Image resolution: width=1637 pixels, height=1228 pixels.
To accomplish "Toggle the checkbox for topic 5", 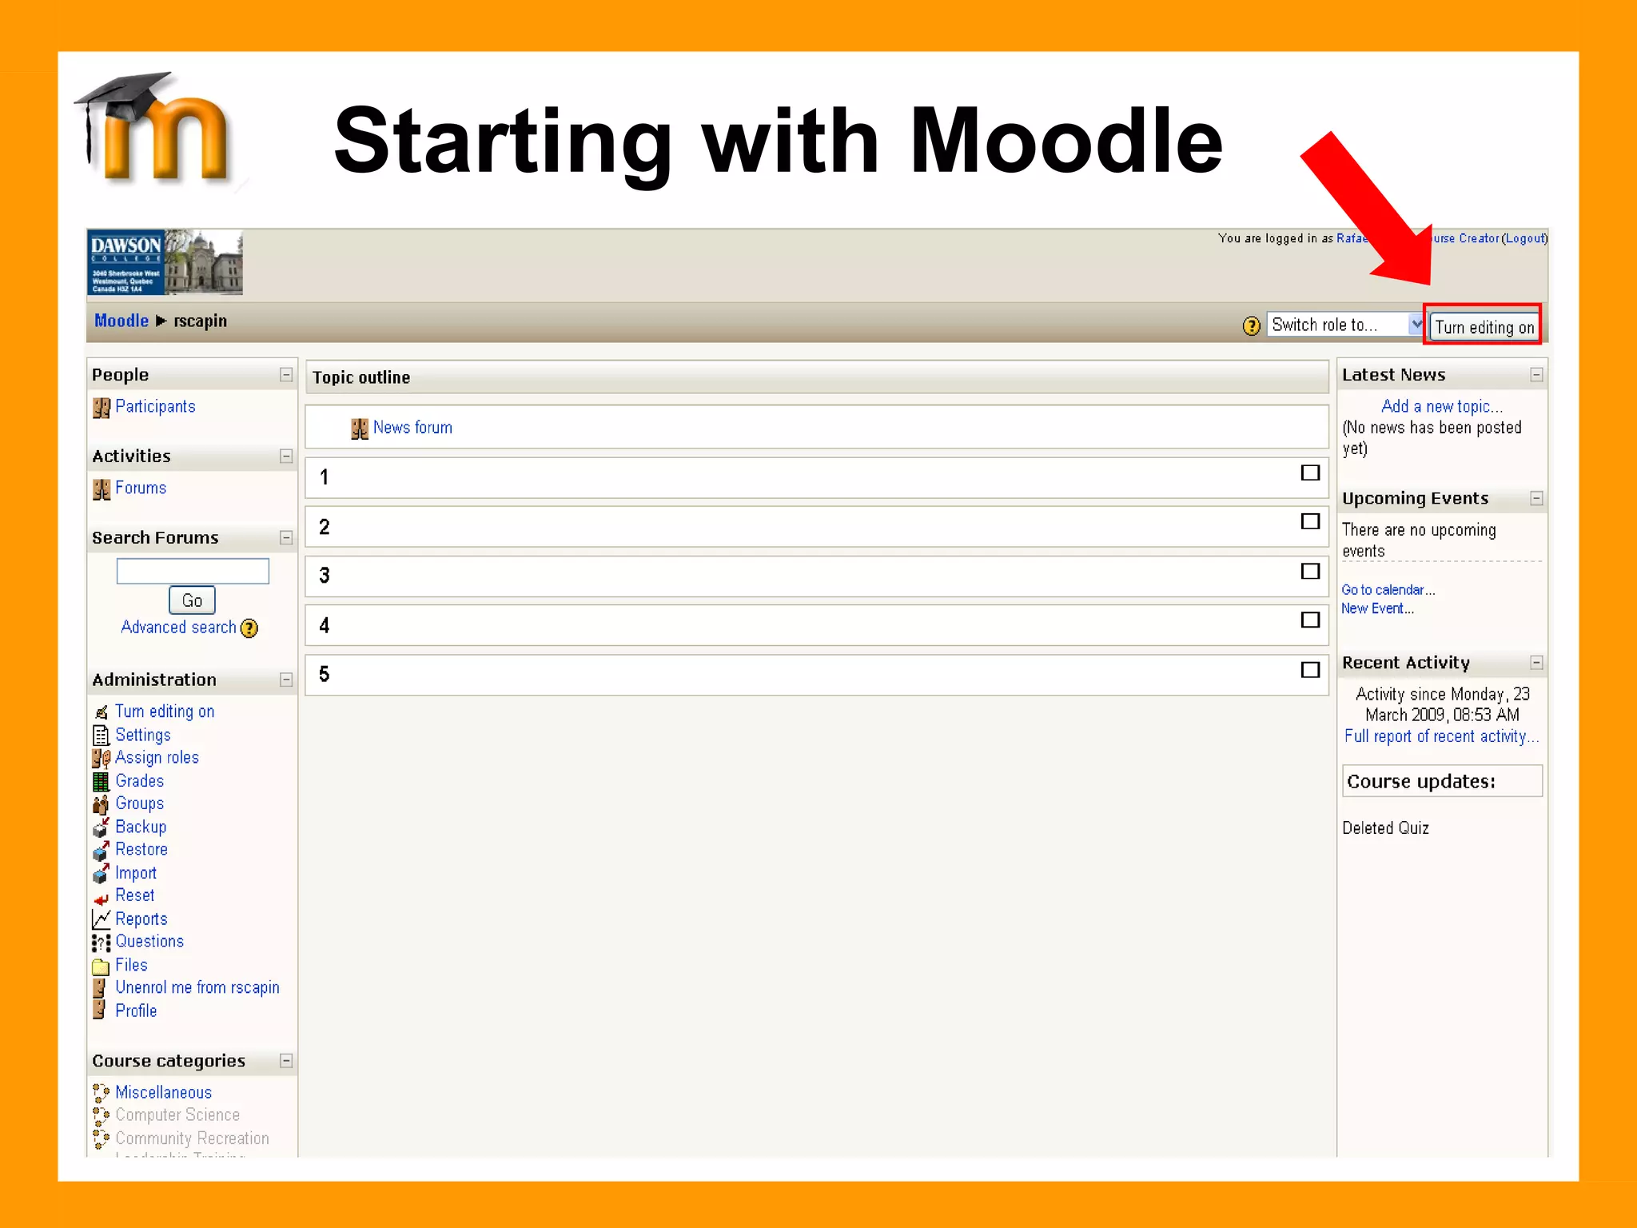I will tap(1310, 670).
